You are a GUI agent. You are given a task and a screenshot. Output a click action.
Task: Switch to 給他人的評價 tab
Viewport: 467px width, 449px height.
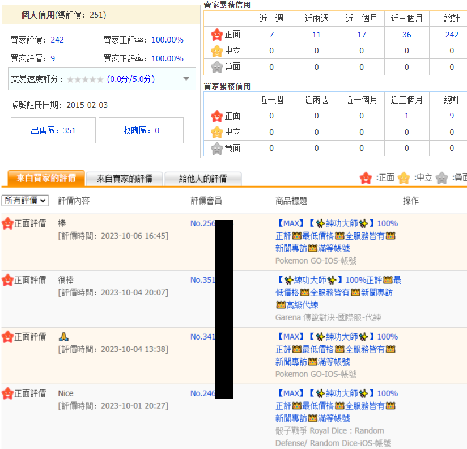click(x=202, y=179)
